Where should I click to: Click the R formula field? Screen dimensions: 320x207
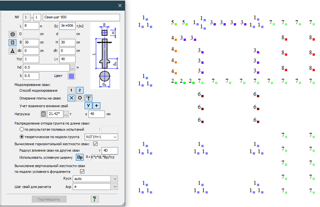104,157
